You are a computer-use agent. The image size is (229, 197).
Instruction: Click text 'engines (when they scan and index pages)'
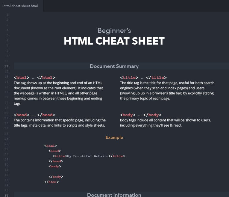(154, 88)
